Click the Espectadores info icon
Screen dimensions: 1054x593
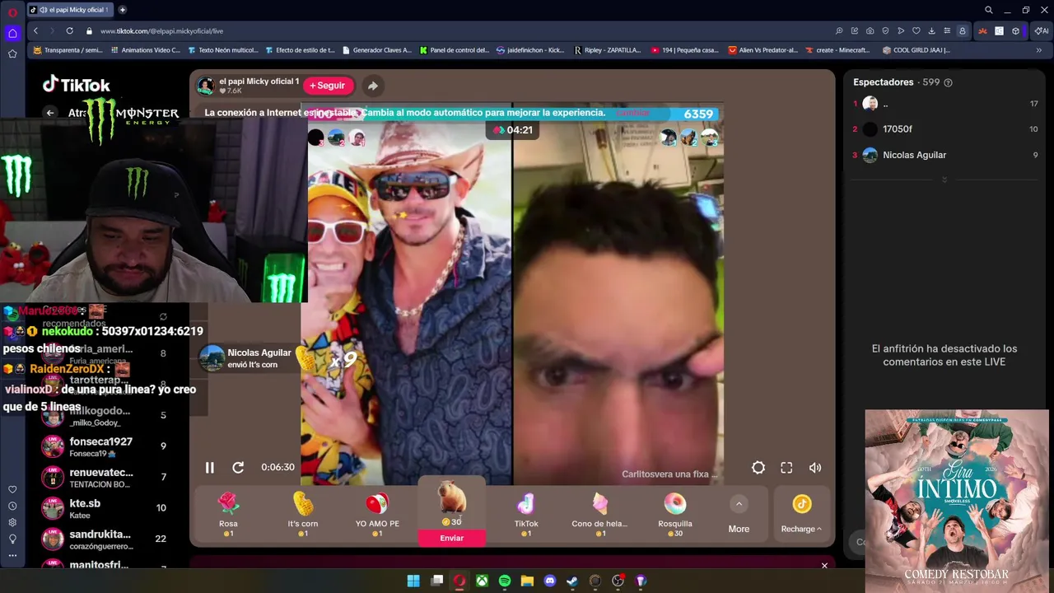(948, 82)
